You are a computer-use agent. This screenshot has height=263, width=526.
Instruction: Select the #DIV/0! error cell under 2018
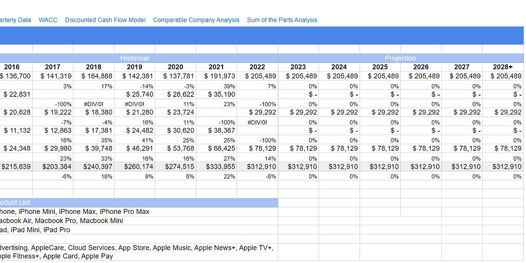point(93,103)
